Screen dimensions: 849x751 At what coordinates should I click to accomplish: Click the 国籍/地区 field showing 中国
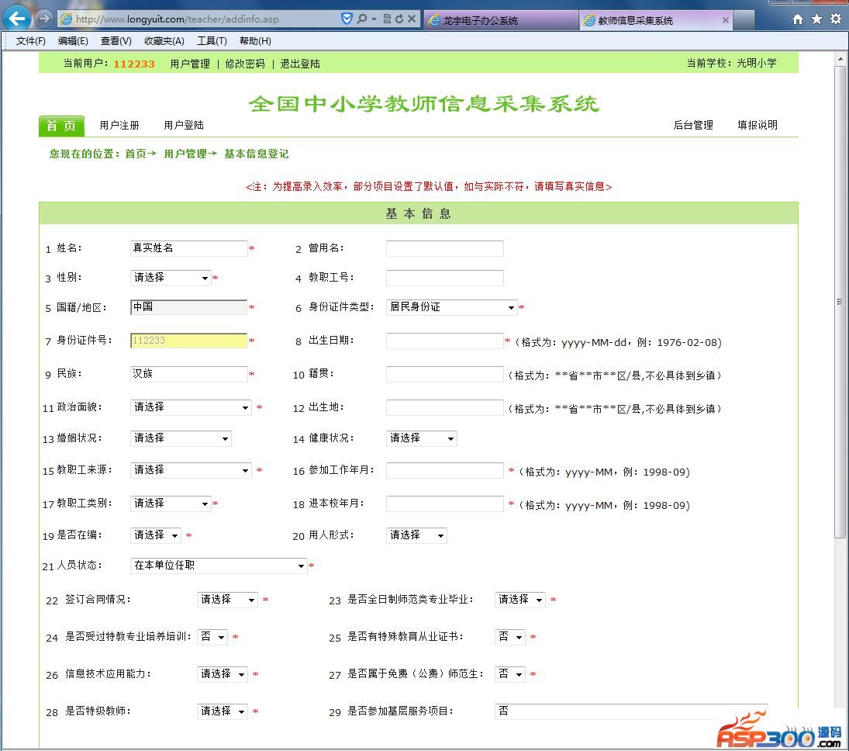(188, 307)
